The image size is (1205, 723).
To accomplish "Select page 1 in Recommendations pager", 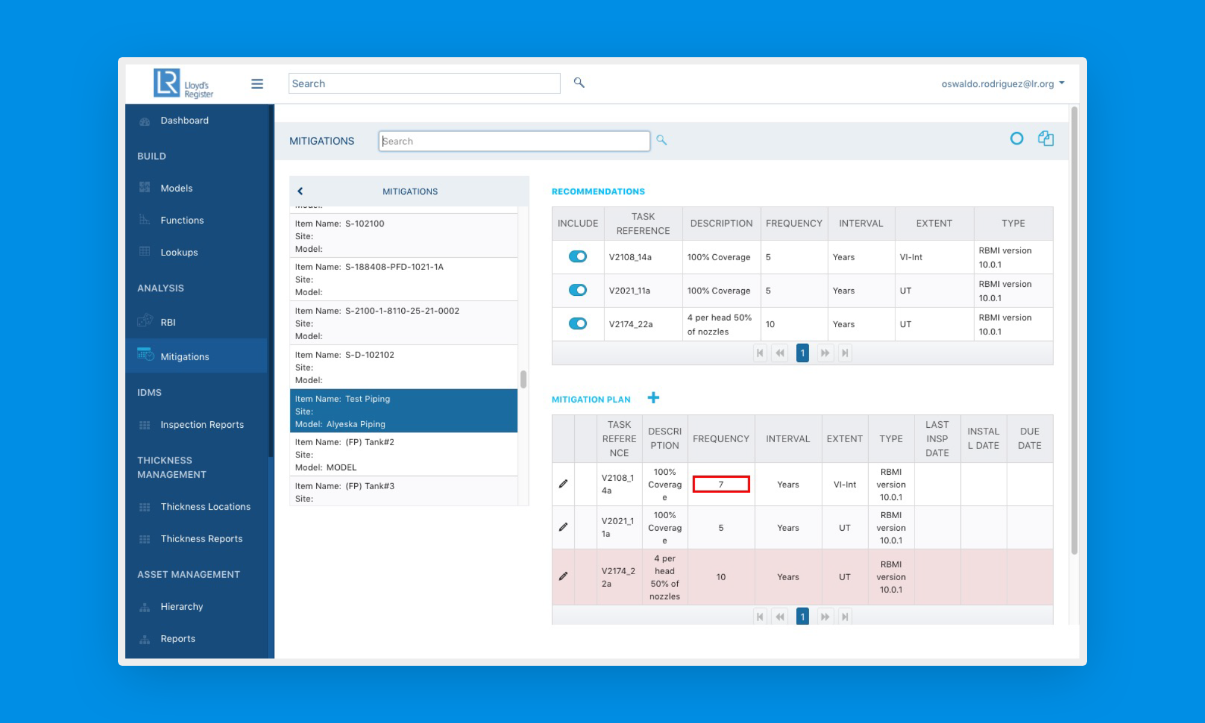I will 803,353.
